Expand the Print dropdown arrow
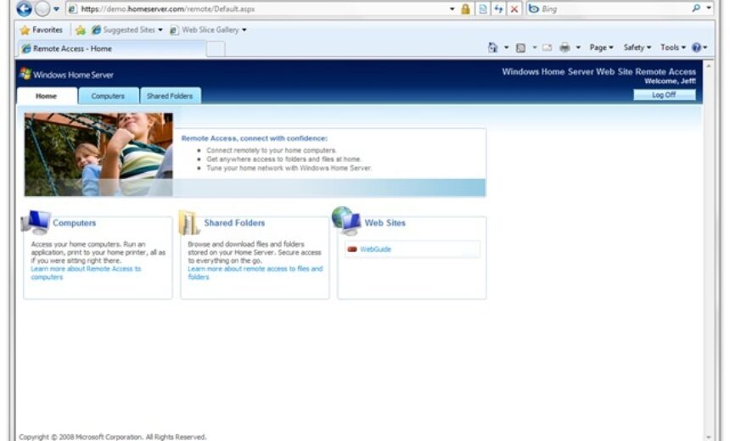Screen dimensions: 730x441 (578, 47)
